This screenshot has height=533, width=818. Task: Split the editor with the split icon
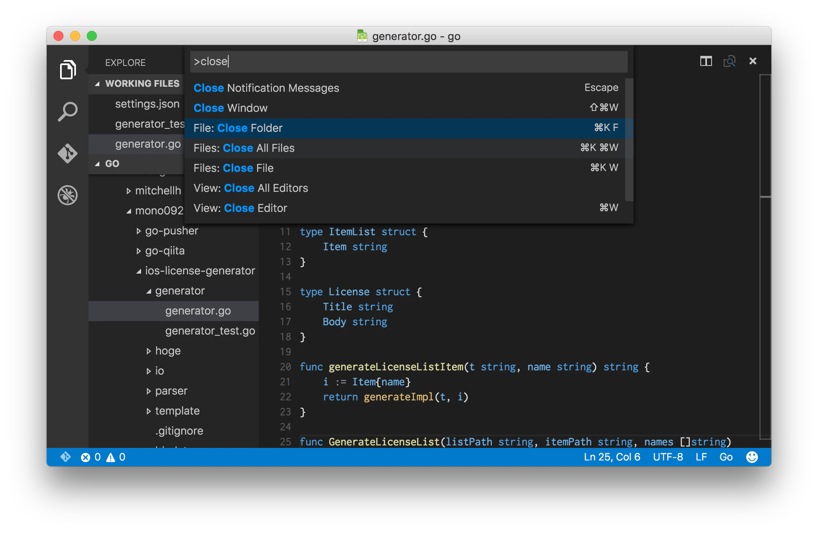coord(706,61)
